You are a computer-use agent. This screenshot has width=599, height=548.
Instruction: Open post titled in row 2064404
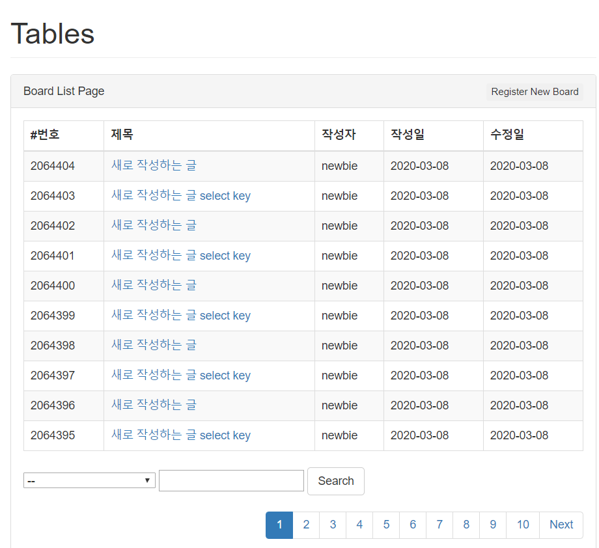(x=154, y=165)
